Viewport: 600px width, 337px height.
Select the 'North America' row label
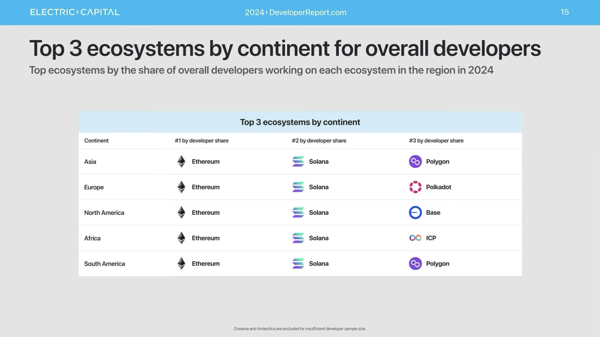[x=104, y=213]
